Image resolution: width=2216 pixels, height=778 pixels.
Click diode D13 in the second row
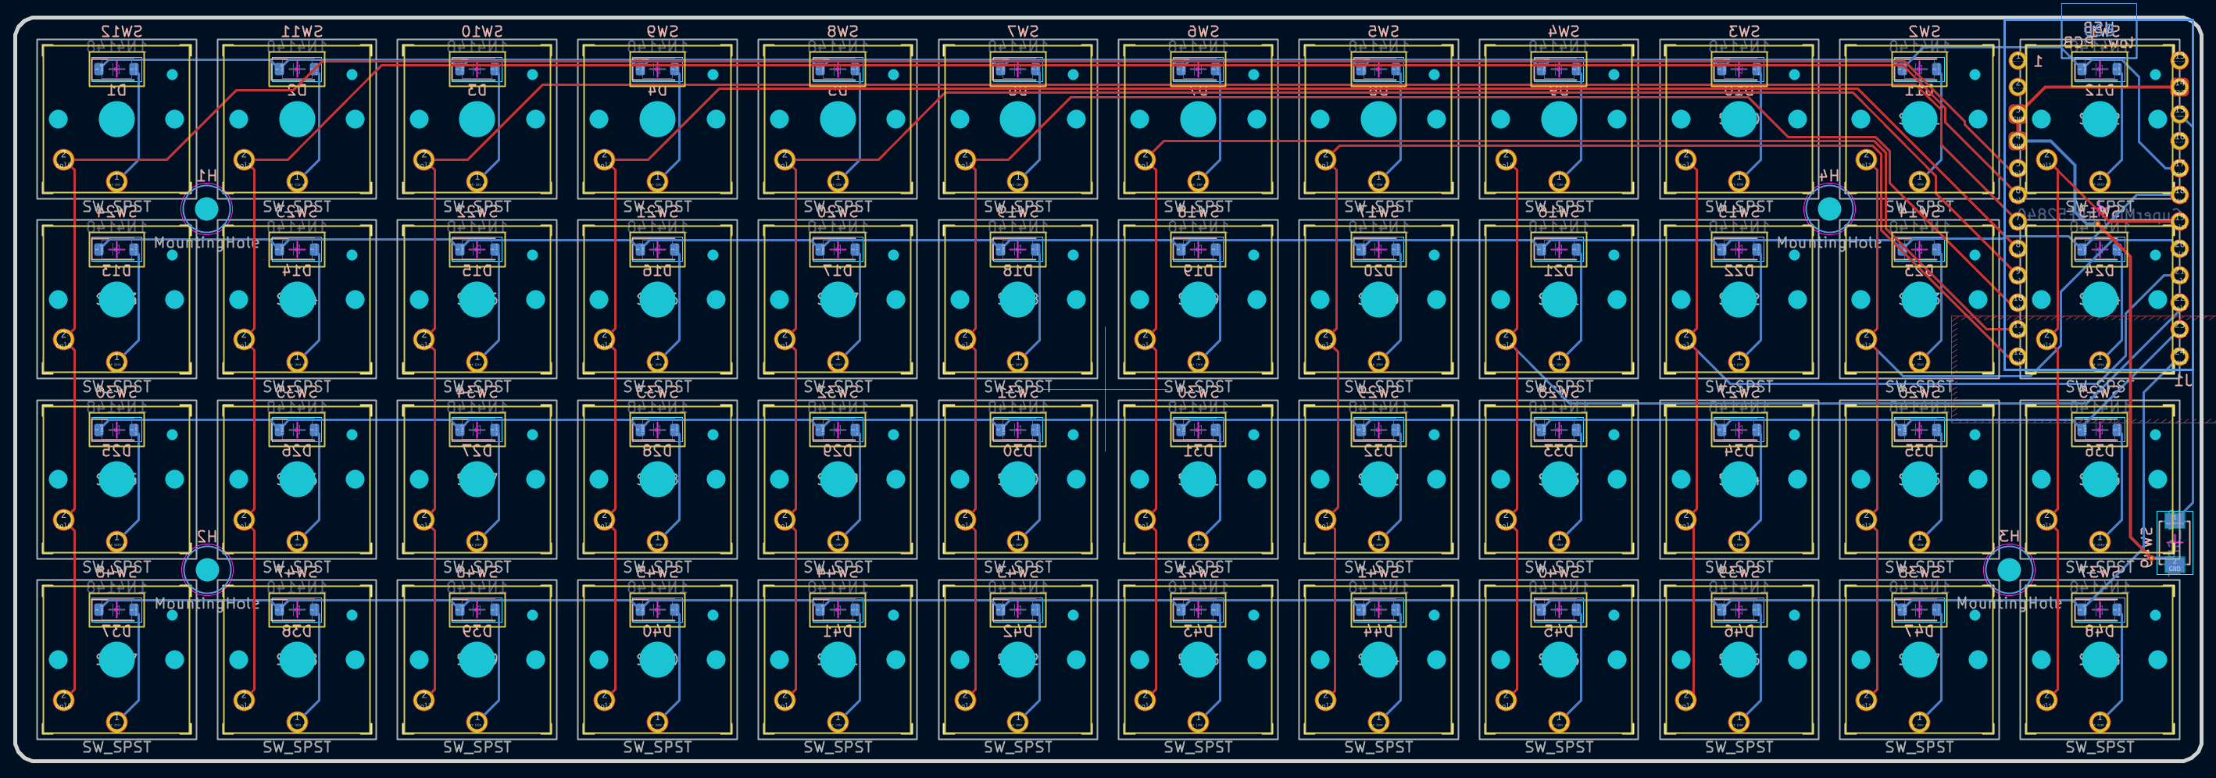coord(117,249)
